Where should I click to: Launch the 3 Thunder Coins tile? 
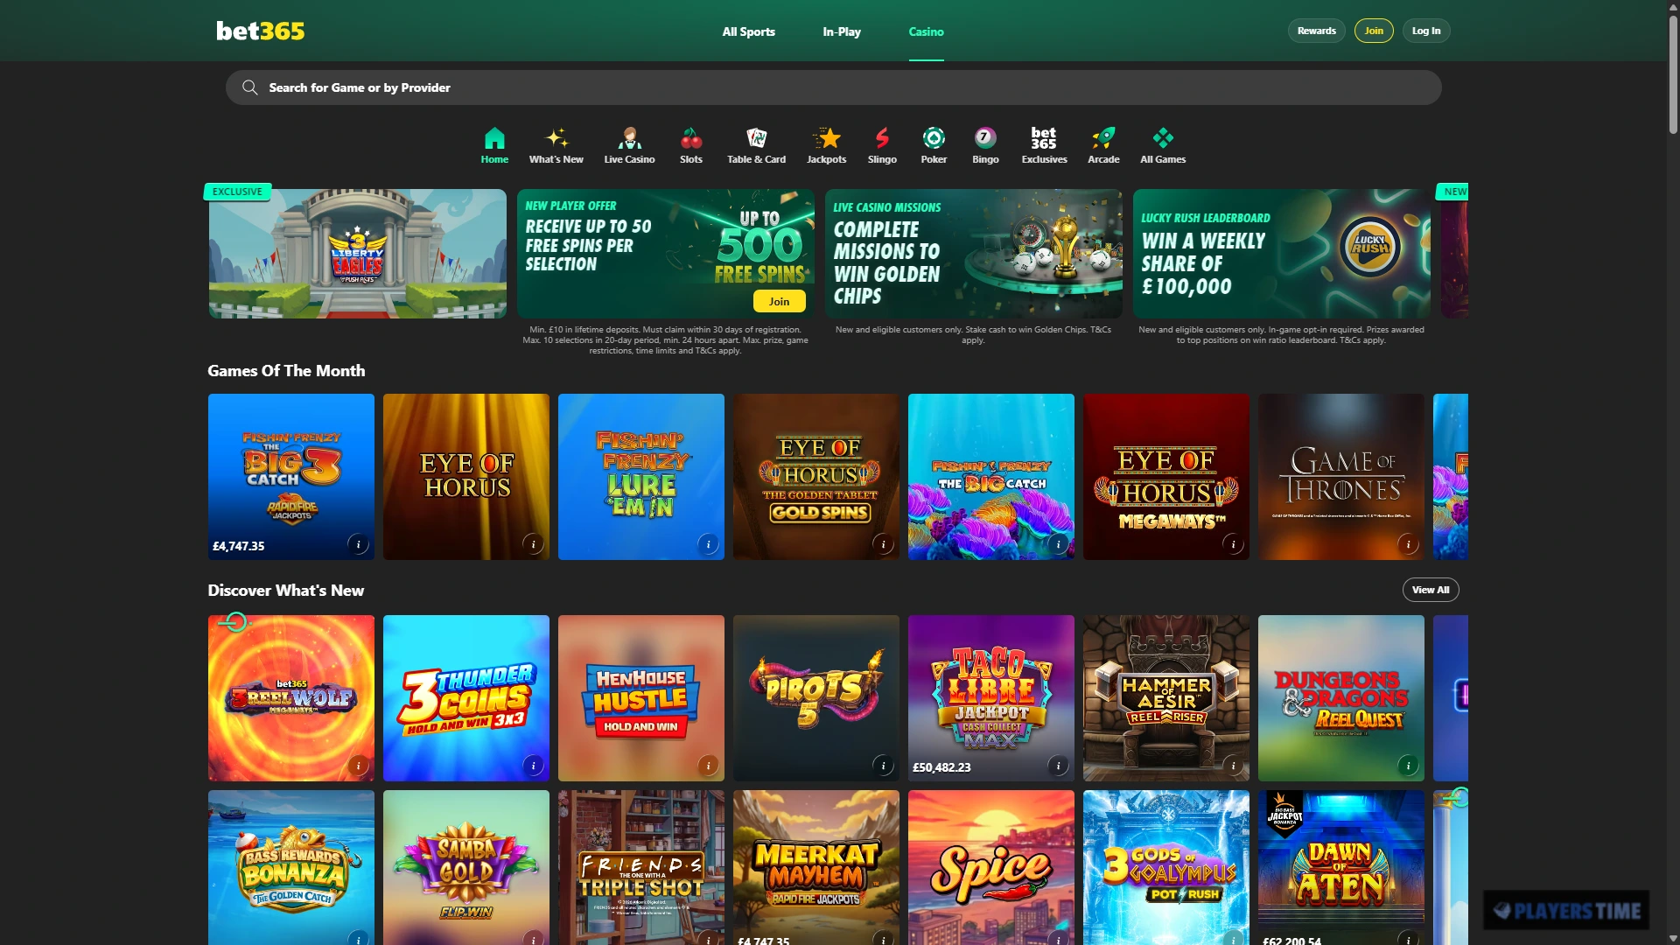[x=466, y=698]
